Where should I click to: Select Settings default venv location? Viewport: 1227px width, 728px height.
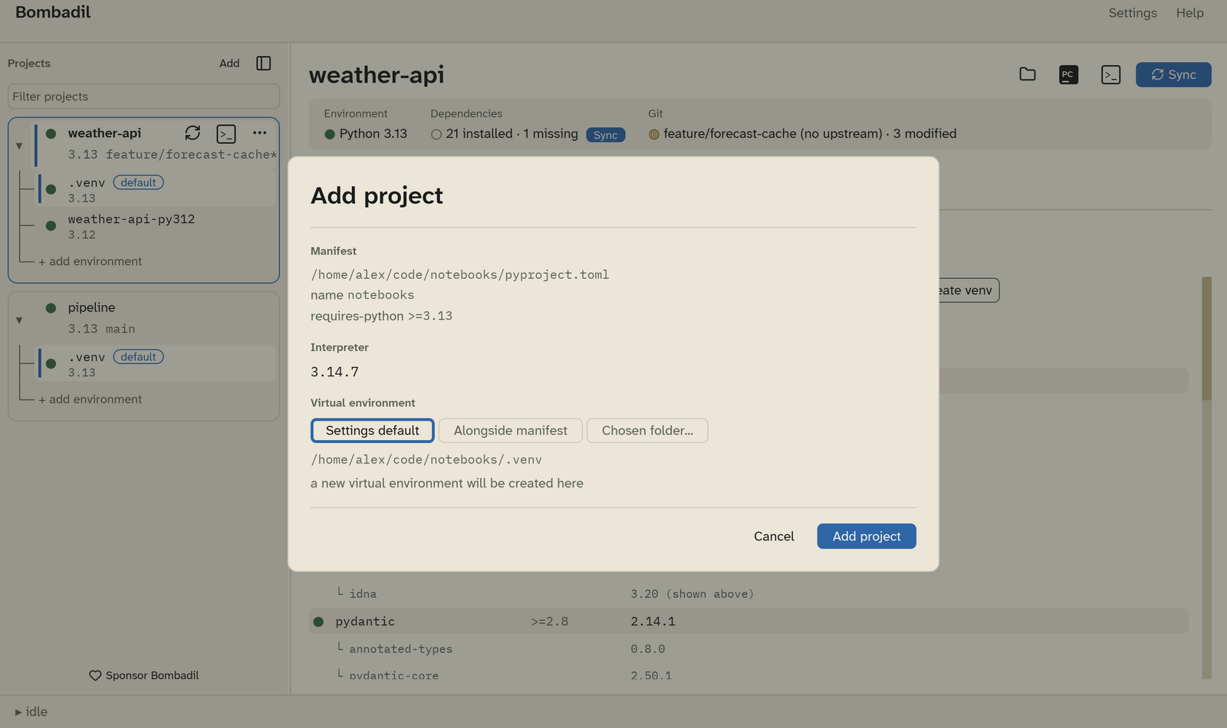373,431
